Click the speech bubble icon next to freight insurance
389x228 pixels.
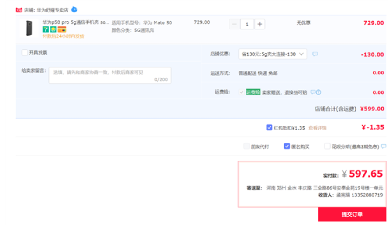tap(313, 92)
